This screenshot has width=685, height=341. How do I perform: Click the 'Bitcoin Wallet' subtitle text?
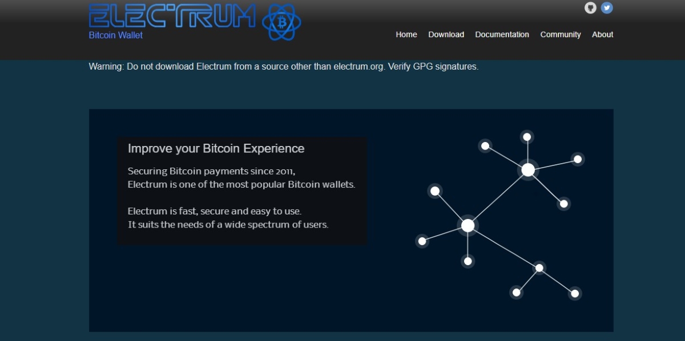click(x=116, y=35)
